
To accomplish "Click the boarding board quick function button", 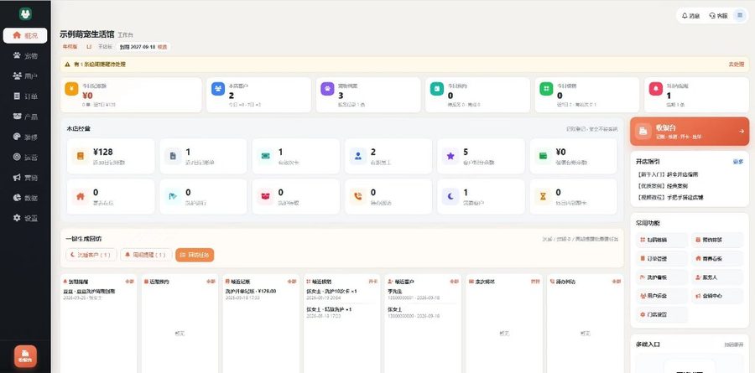I will pyautogui.click(x=717, y=258).
